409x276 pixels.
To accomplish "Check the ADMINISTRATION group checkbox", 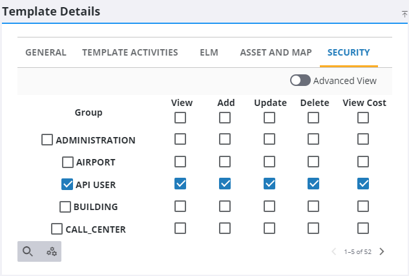I will click(47, 140).
